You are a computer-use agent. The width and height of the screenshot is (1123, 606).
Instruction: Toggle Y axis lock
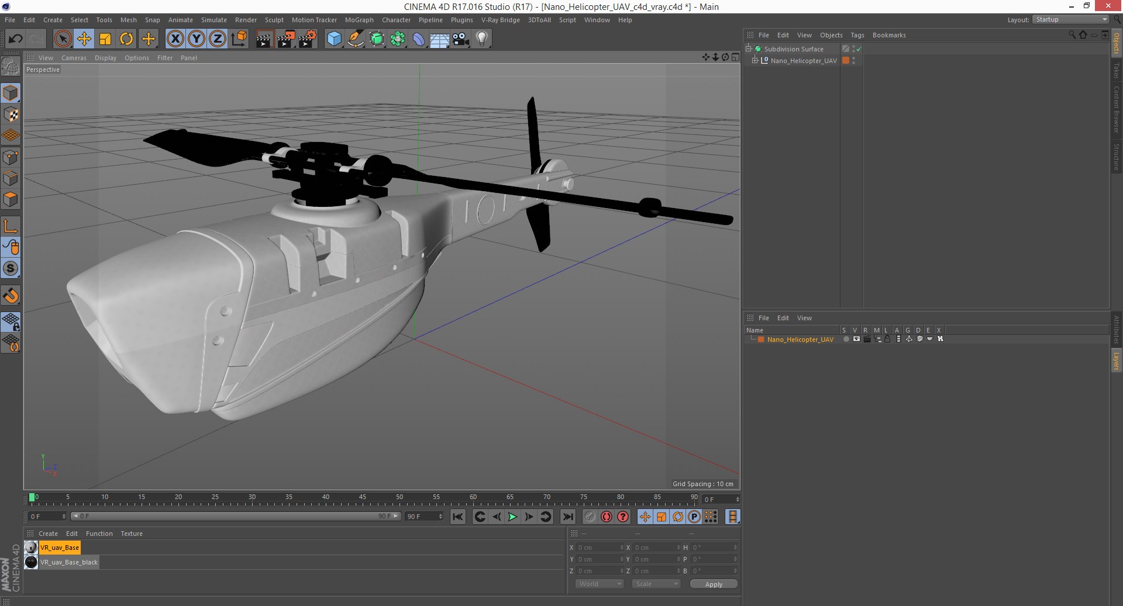point(197,39)
